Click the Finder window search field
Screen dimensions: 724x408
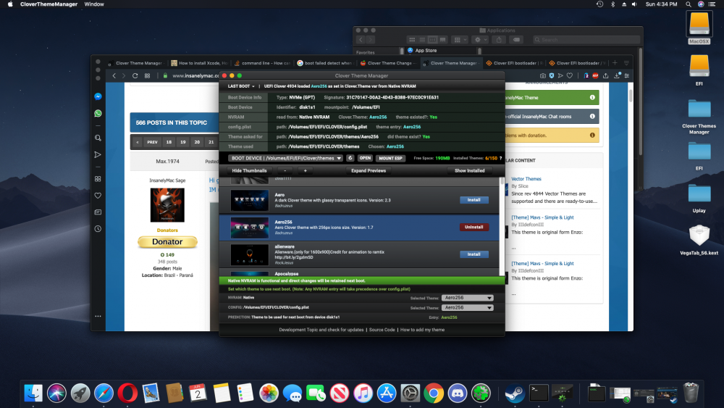click(x=586, y=40)
